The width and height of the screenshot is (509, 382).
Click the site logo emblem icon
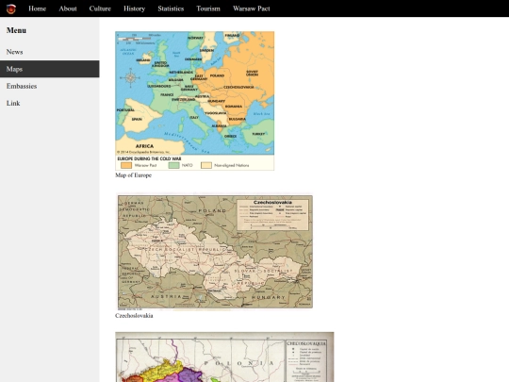pos(11,8)
